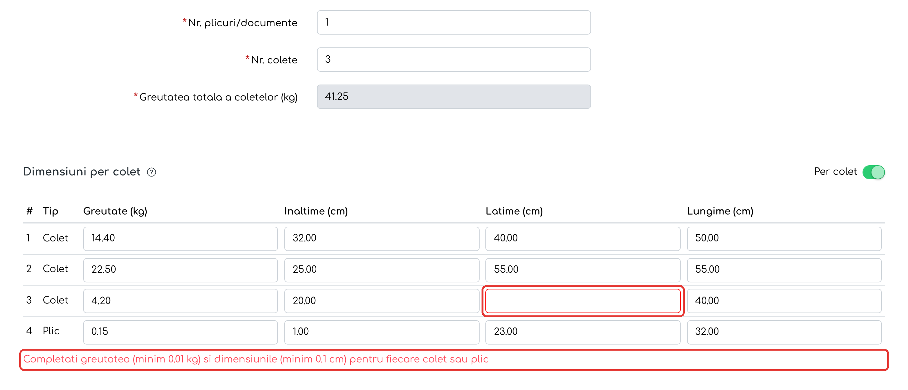Fill the empty Latime field in row 3
This screenshot has height=390, width=908.
point(583,301)
